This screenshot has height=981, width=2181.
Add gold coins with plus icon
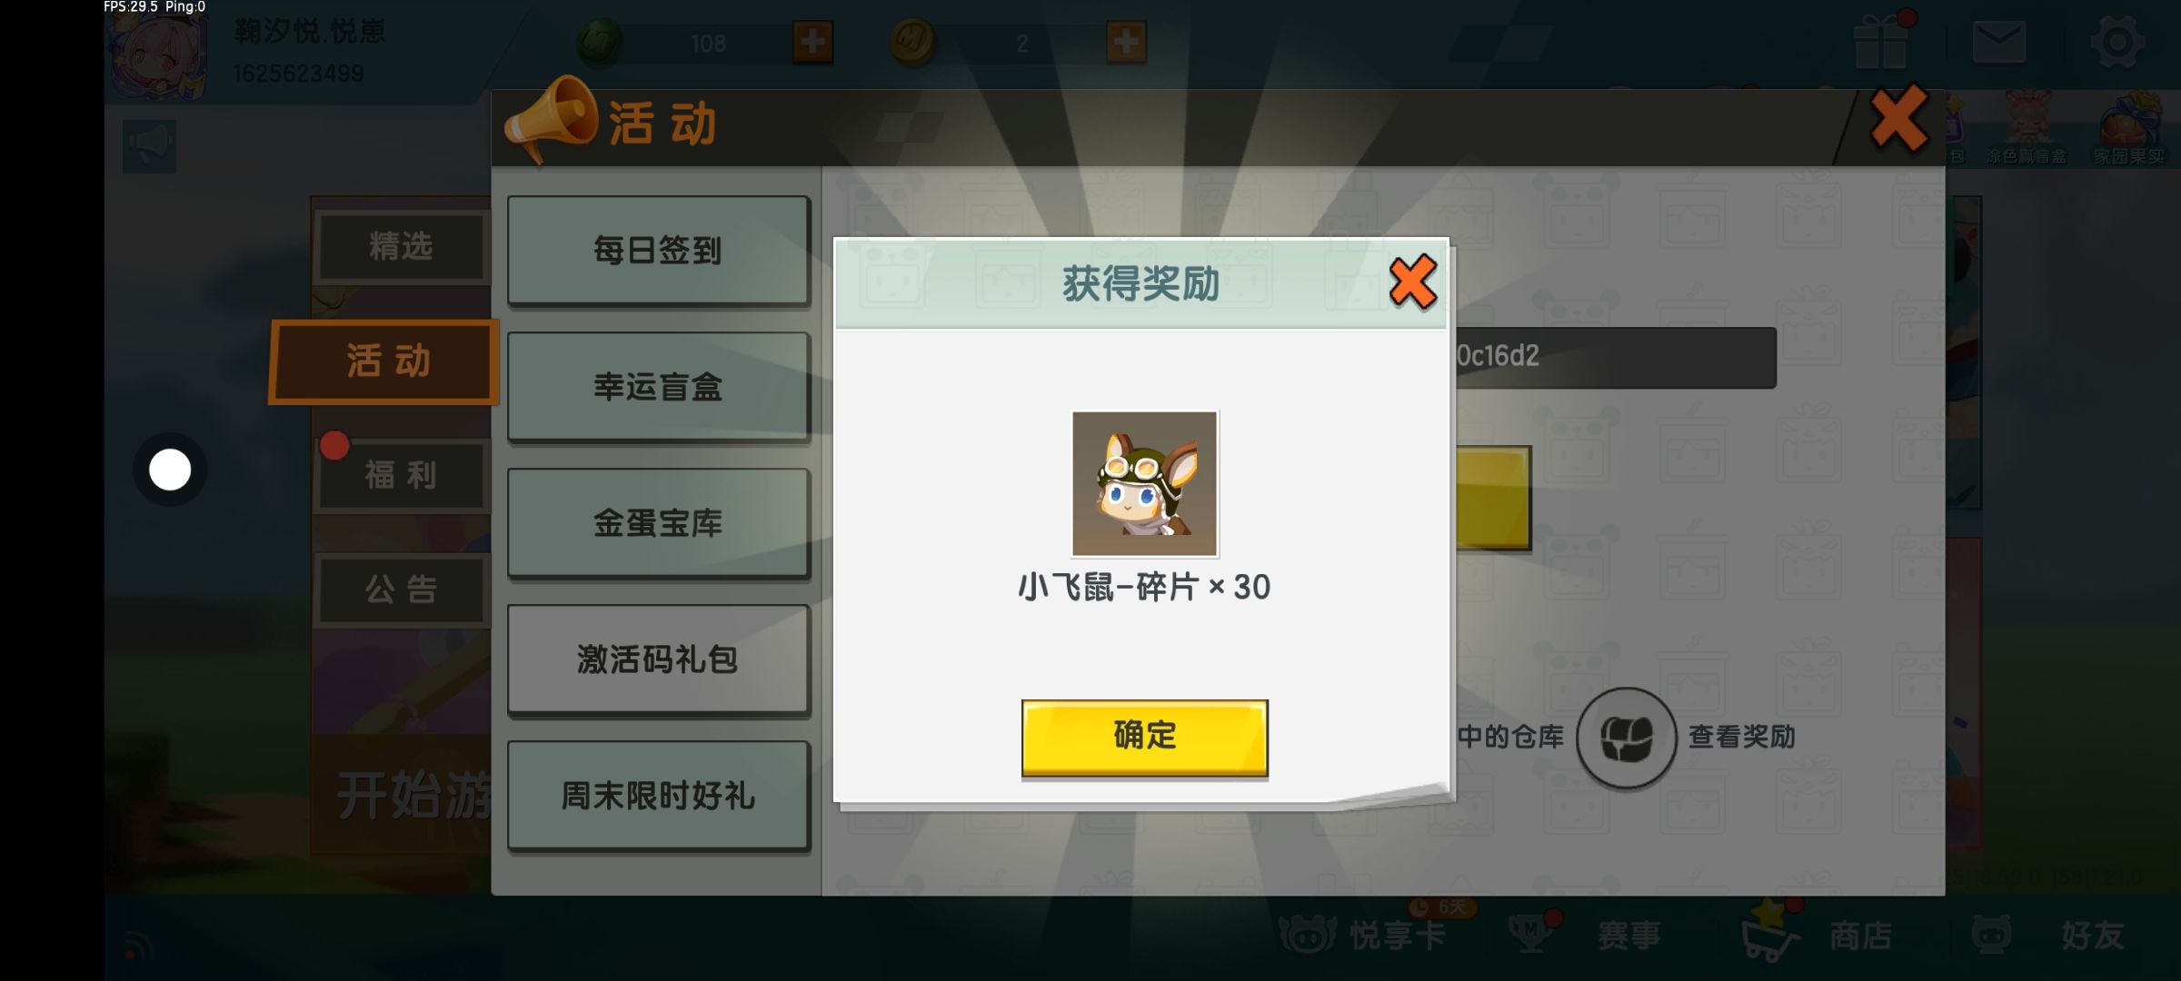(x=1126, y=42)
